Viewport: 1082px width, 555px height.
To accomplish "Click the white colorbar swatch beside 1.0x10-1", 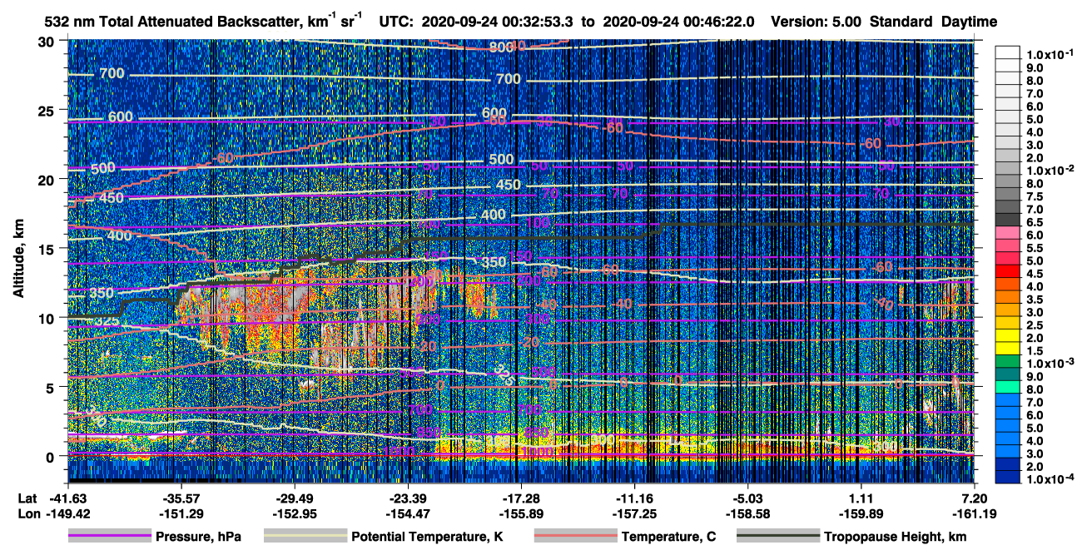I will pyautogui.click(x=1009, y=52).
